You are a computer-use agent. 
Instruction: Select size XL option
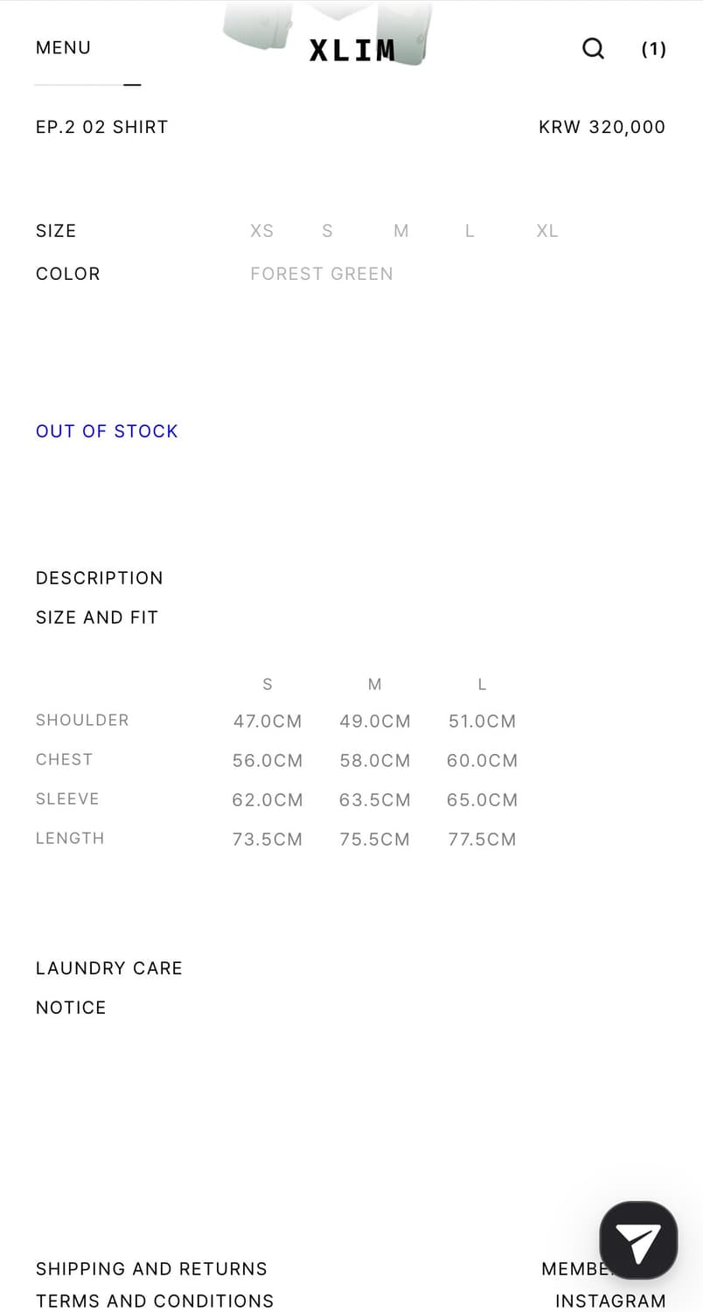click(546, 231)
